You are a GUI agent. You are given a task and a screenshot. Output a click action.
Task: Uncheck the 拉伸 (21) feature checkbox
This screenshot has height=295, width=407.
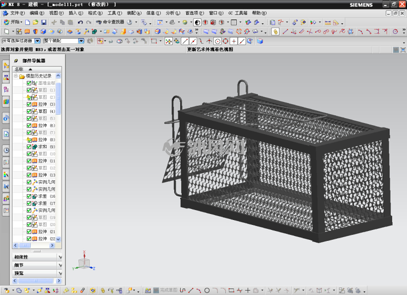(29, 231)
